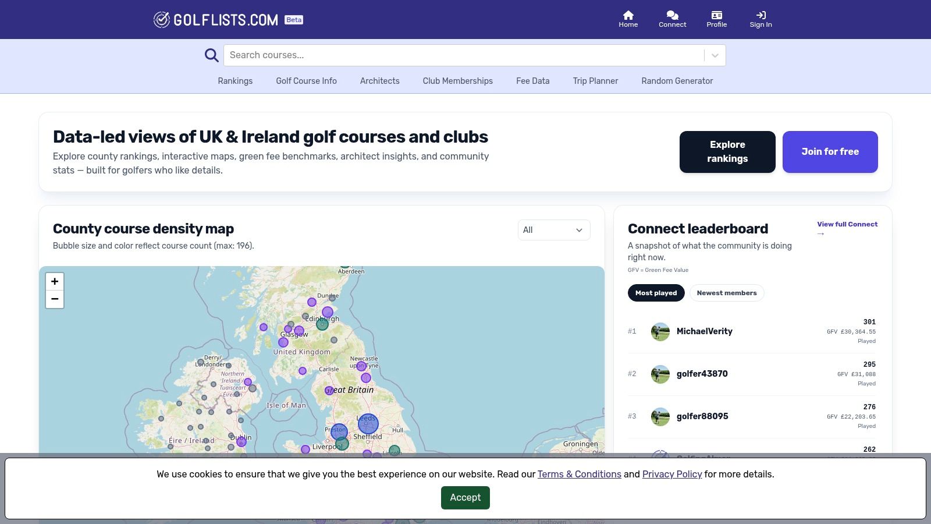The height and width of the screenshot is (524, 931).
Task: Click the Dublin purple bubble on map
Action: click(x=241, y=442)
